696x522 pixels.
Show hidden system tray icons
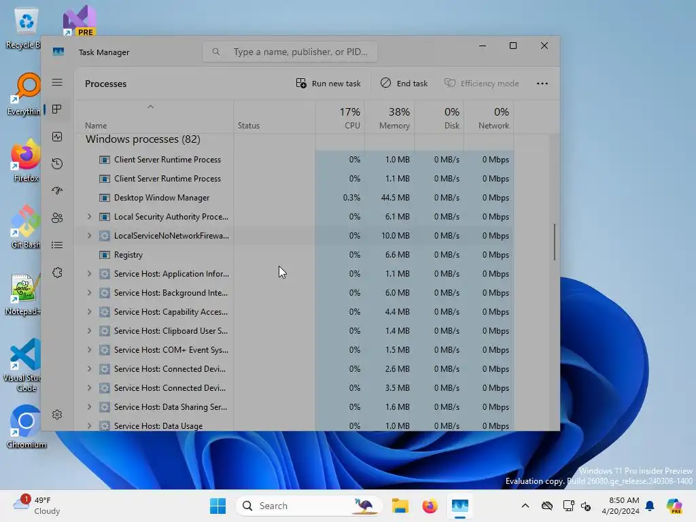pos(525,506)
